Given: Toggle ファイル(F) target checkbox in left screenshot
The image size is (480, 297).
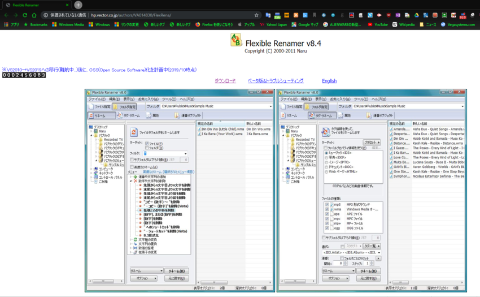Looking at the screenshot, I should [x=147, y=144].
